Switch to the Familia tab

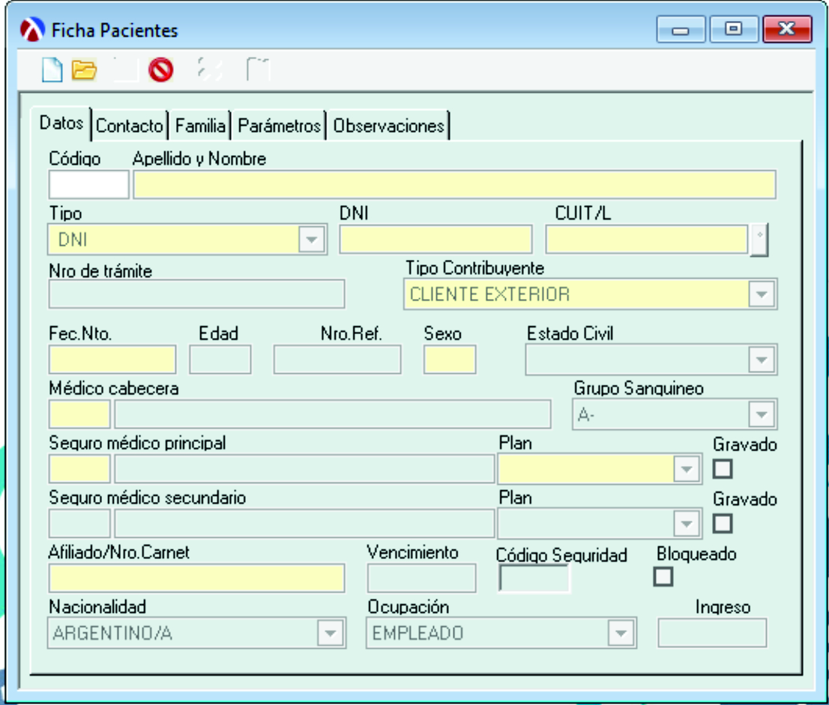click(200, 126)
